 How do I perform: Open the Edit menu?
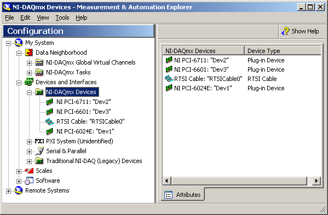(25, 18)
